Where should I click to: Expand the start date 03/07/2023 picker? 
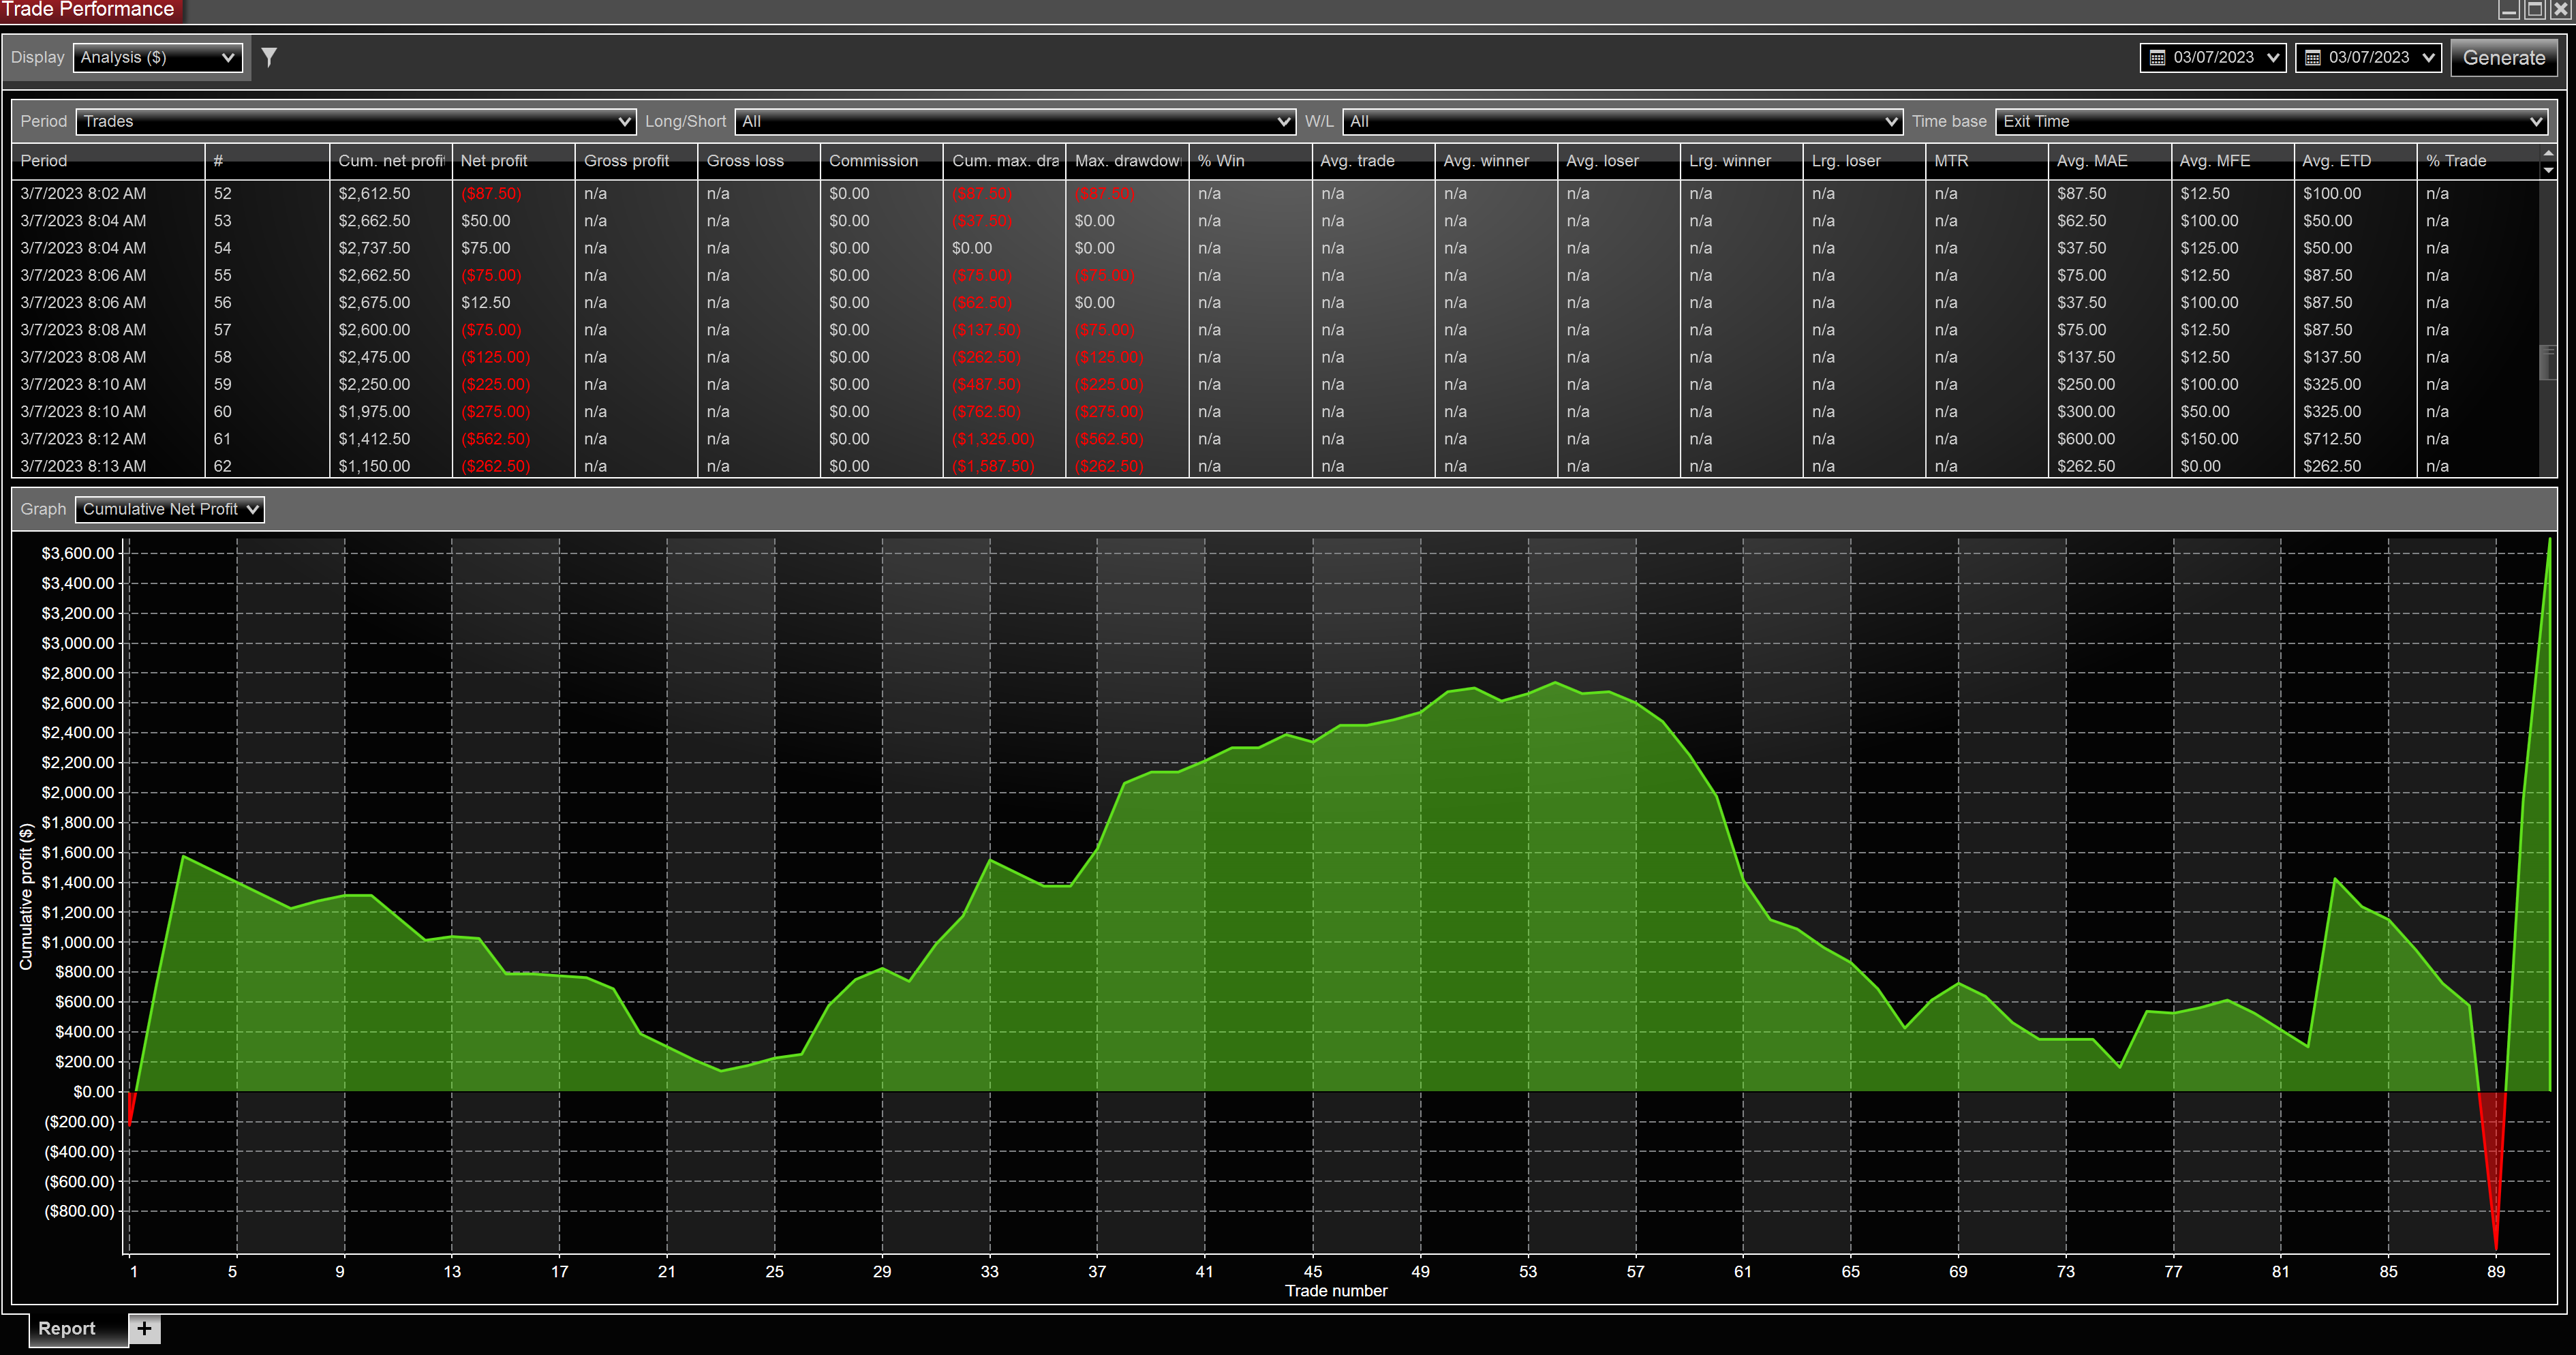point(2213,57)
